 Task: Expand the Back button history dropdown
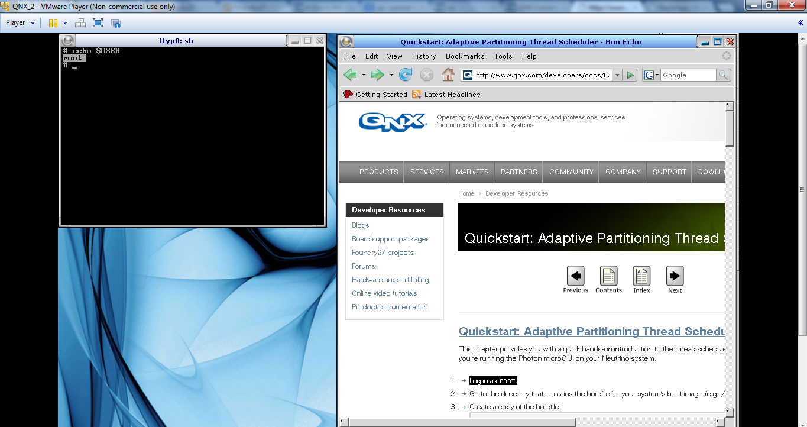(364, 75)
